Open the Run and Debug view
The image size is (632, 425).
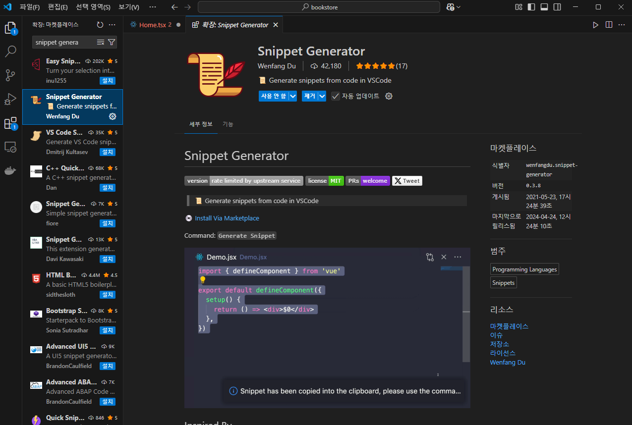coord(10,99)
